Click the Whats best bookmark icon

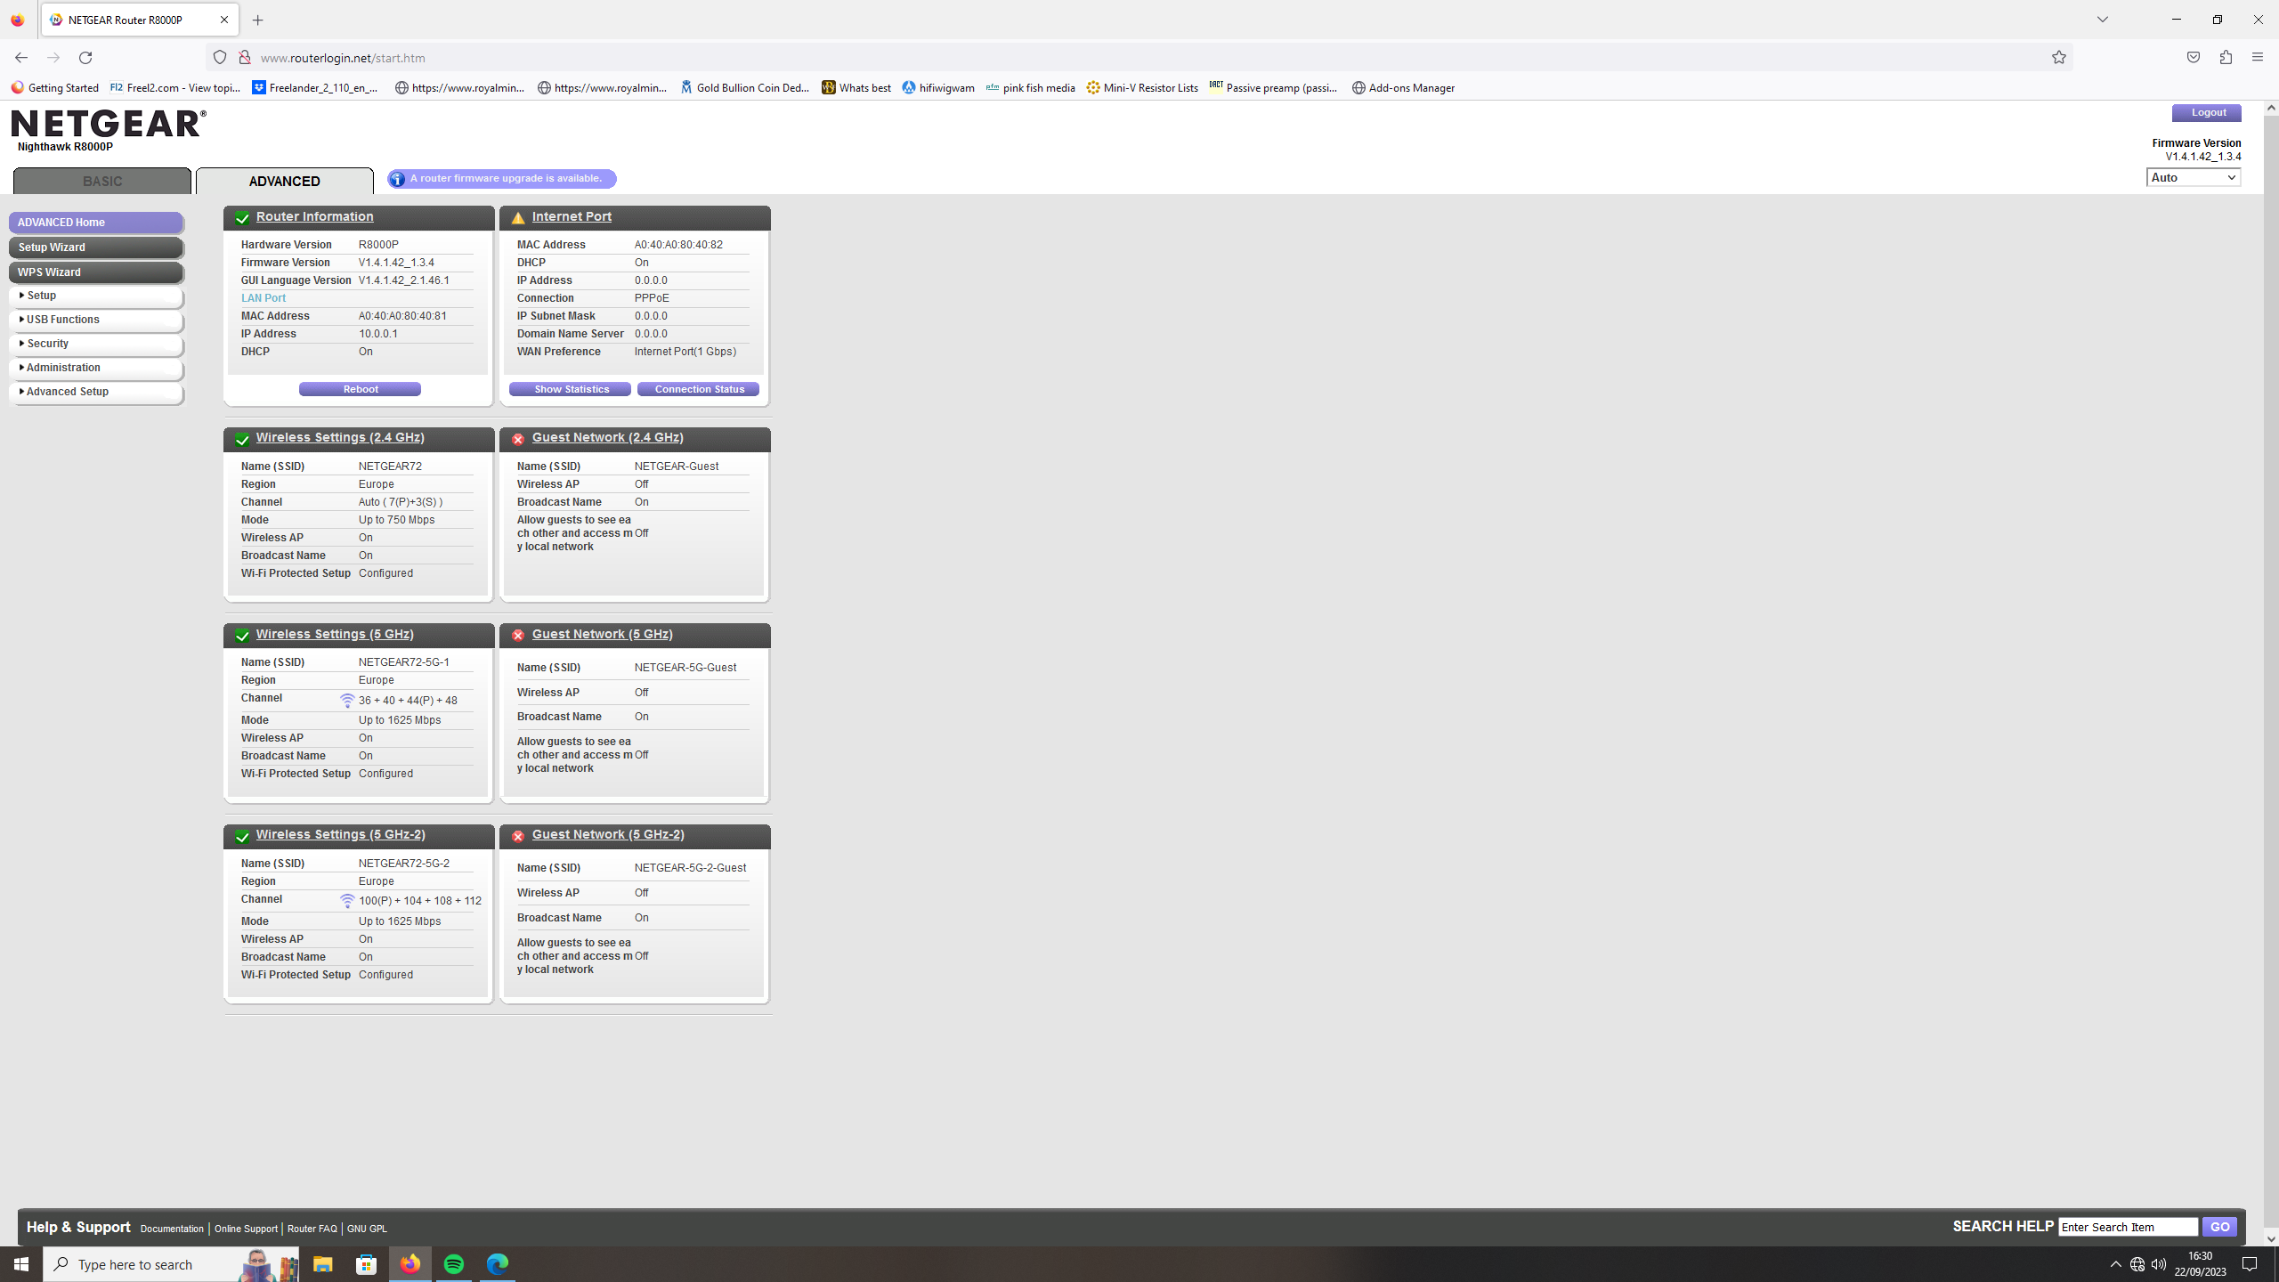[827, 87]
